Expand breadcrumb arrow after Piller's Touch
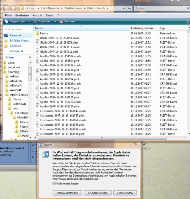Viewport: 190px width, 199px height. 107,8
